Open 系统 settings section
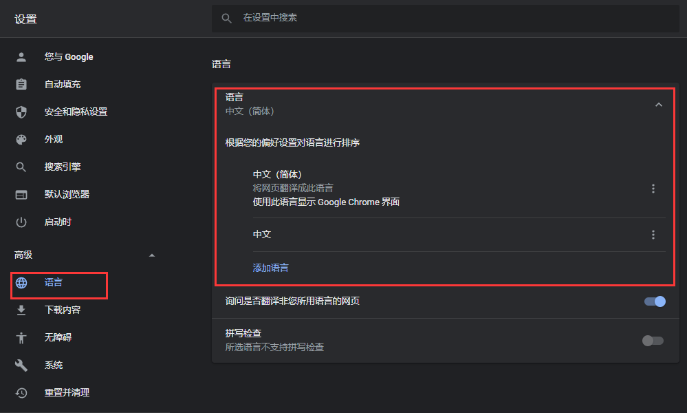Image resolution: width=687 pixels, height=413 pixels. coord(54,366)
